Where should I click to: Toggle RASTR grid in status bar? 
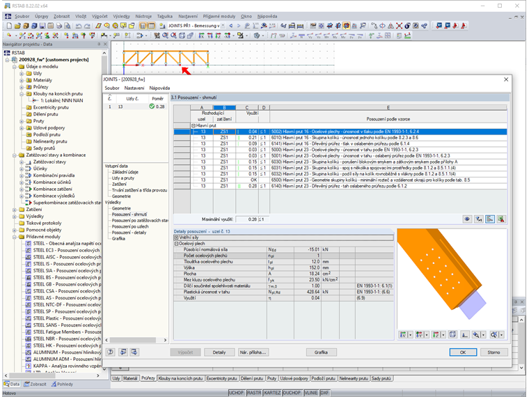tap(254, 393)
